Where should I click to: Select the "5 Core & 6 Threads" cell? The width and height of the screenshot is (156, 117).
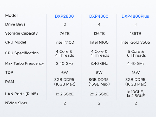135,53
